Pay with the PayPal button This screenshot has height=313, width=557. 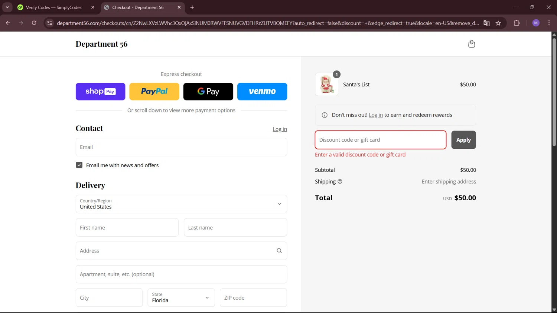[x=154, y=92]
